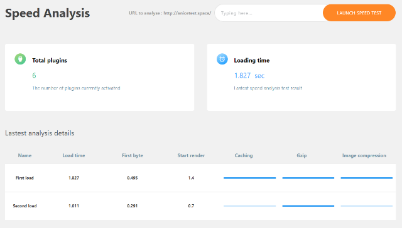This screenshot has height=228, width=402.
Task: Click the 'Total plugins' card title
Action: 50,60
